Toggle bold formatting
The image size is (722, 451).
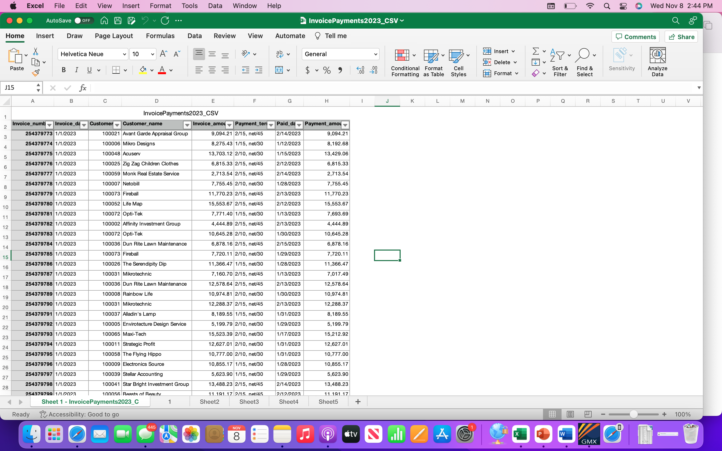point(63,70)
